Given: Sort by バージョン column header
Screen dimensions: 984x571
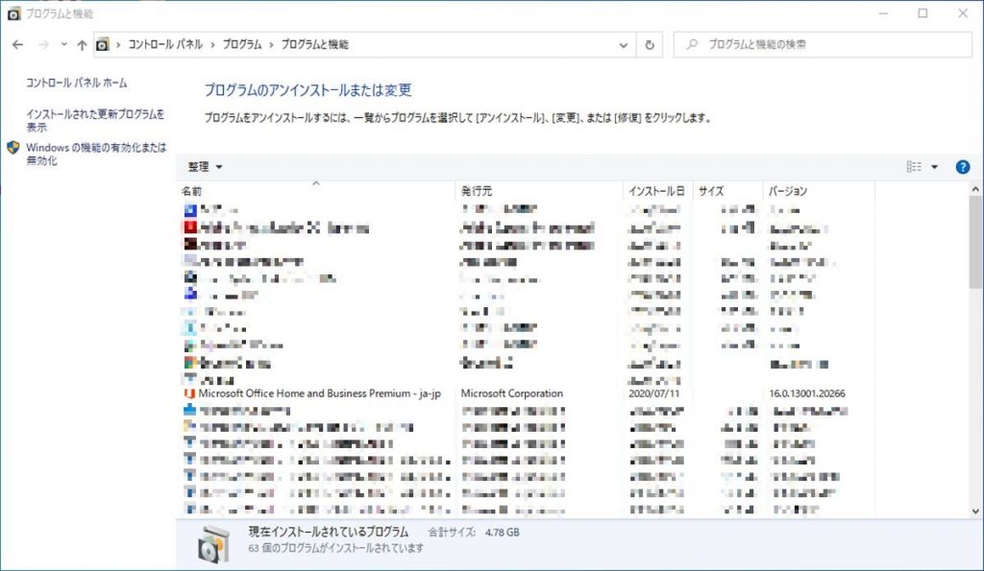Looking at the screenshot, I should coord(819,191).
